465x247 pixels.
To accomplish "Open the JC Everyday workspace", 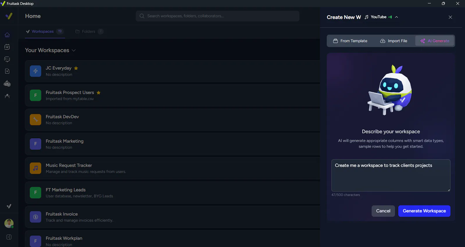I will [172, 71].
